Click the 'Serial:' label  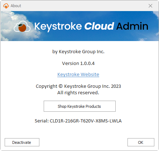point(42,121)
